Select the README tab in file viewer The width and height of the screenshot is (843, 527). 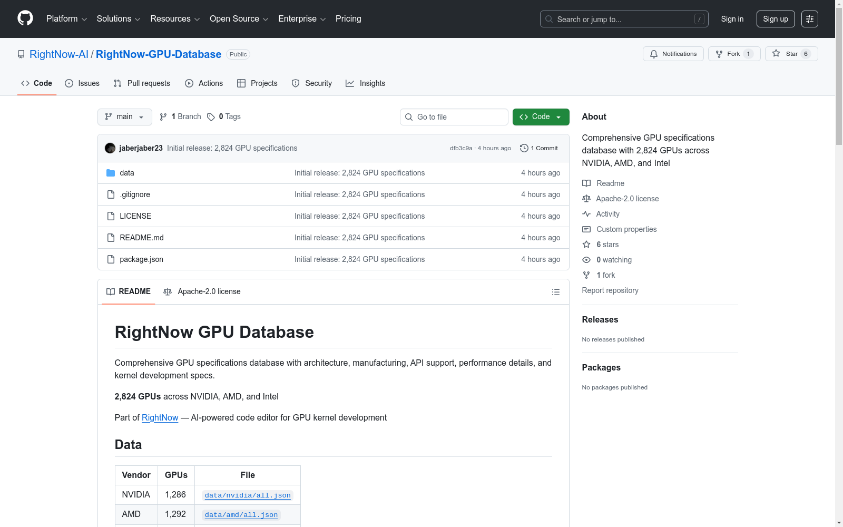[x=129, y=291]
